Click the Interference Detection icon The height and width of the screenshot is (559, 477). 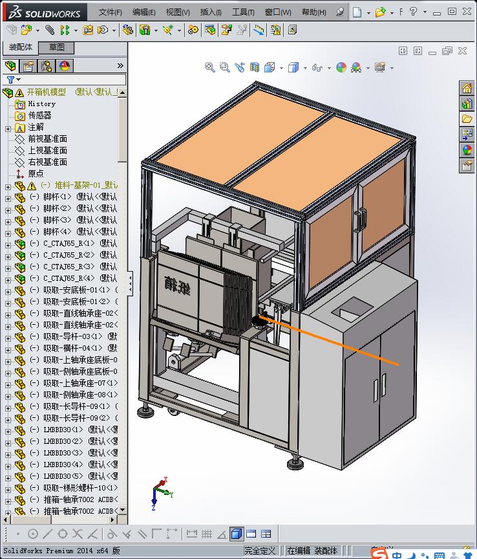[259, 30]
